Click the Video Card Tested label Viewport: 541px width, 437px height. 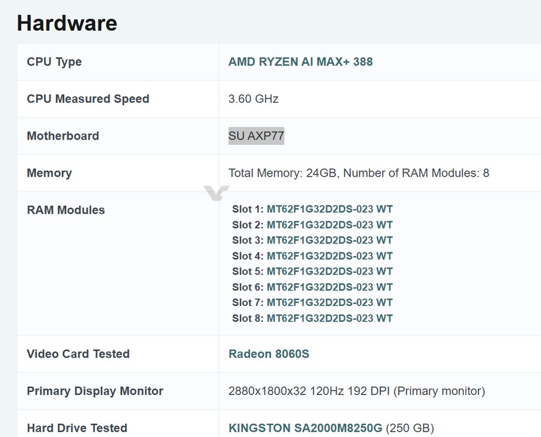[x=78, y=354]
